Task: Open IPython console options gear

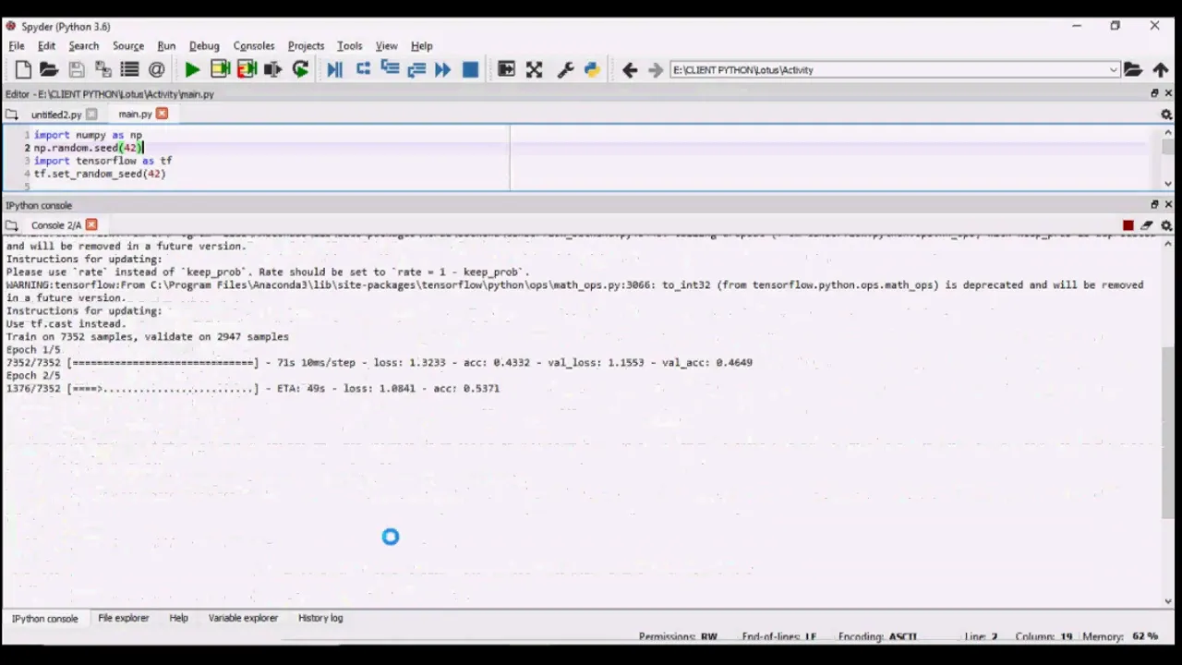Action: (x=1166, y=225)
